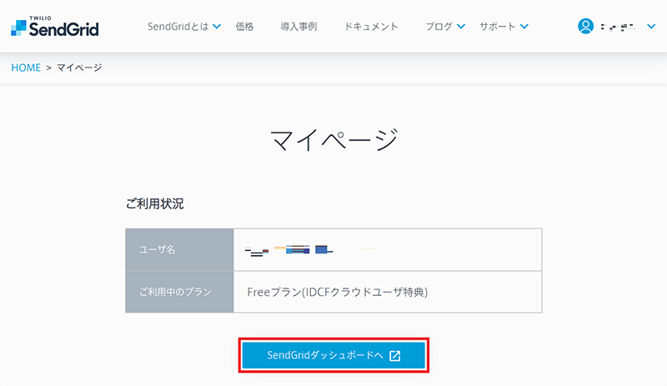This screenshot has height=386, width=667.
Task: Open the ドキュメント menu item
Action: pyautogui.click(x=371, y=27)
